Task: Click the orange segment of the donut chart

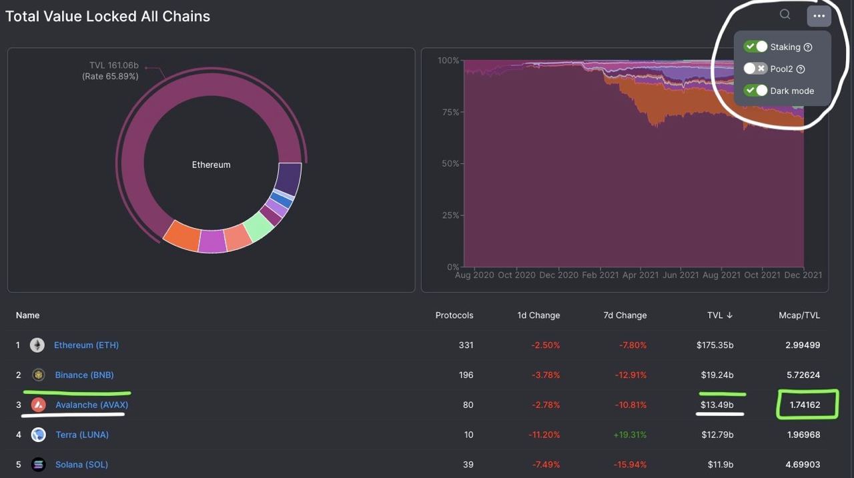Action: pyautogui.click(x=181, y=235)
